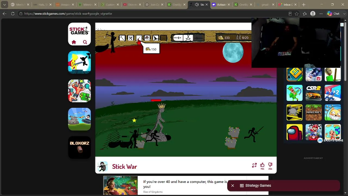Open the red Among Us game icon
Viewport: 348px width, 196px height.
[x=294, y=132]
